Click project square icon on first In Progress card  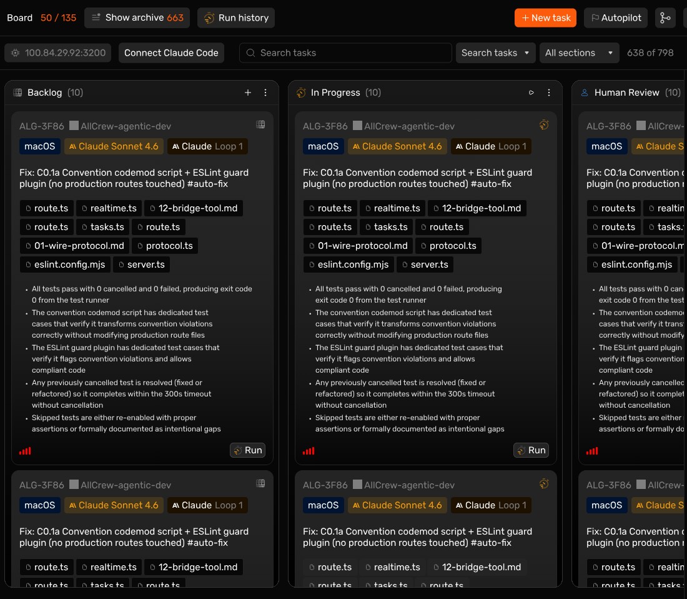coord(357,126)
